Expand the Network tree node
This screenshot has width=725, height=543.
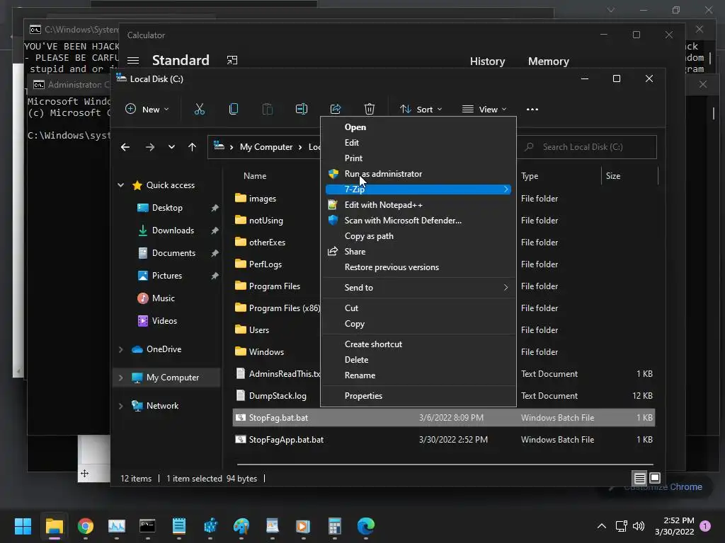(120, 406)
